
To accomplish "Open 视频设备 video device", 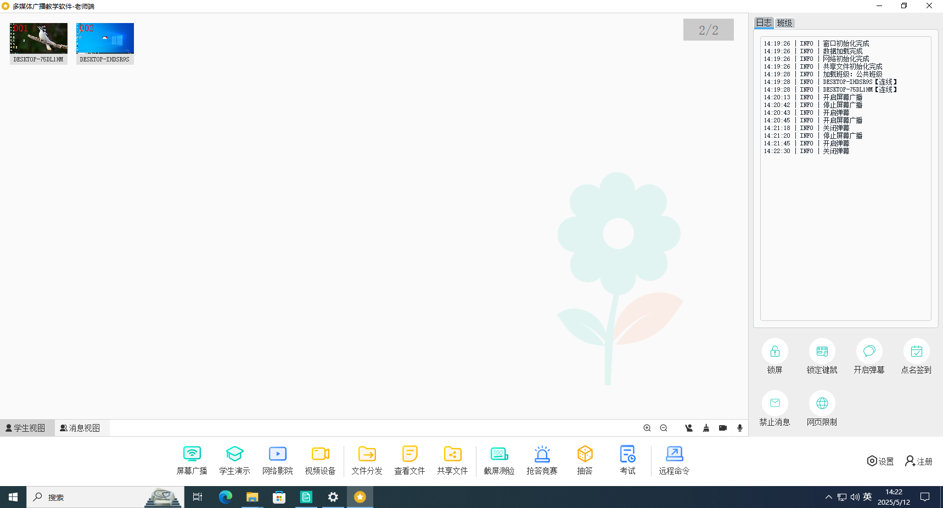I will click(320, 460).
